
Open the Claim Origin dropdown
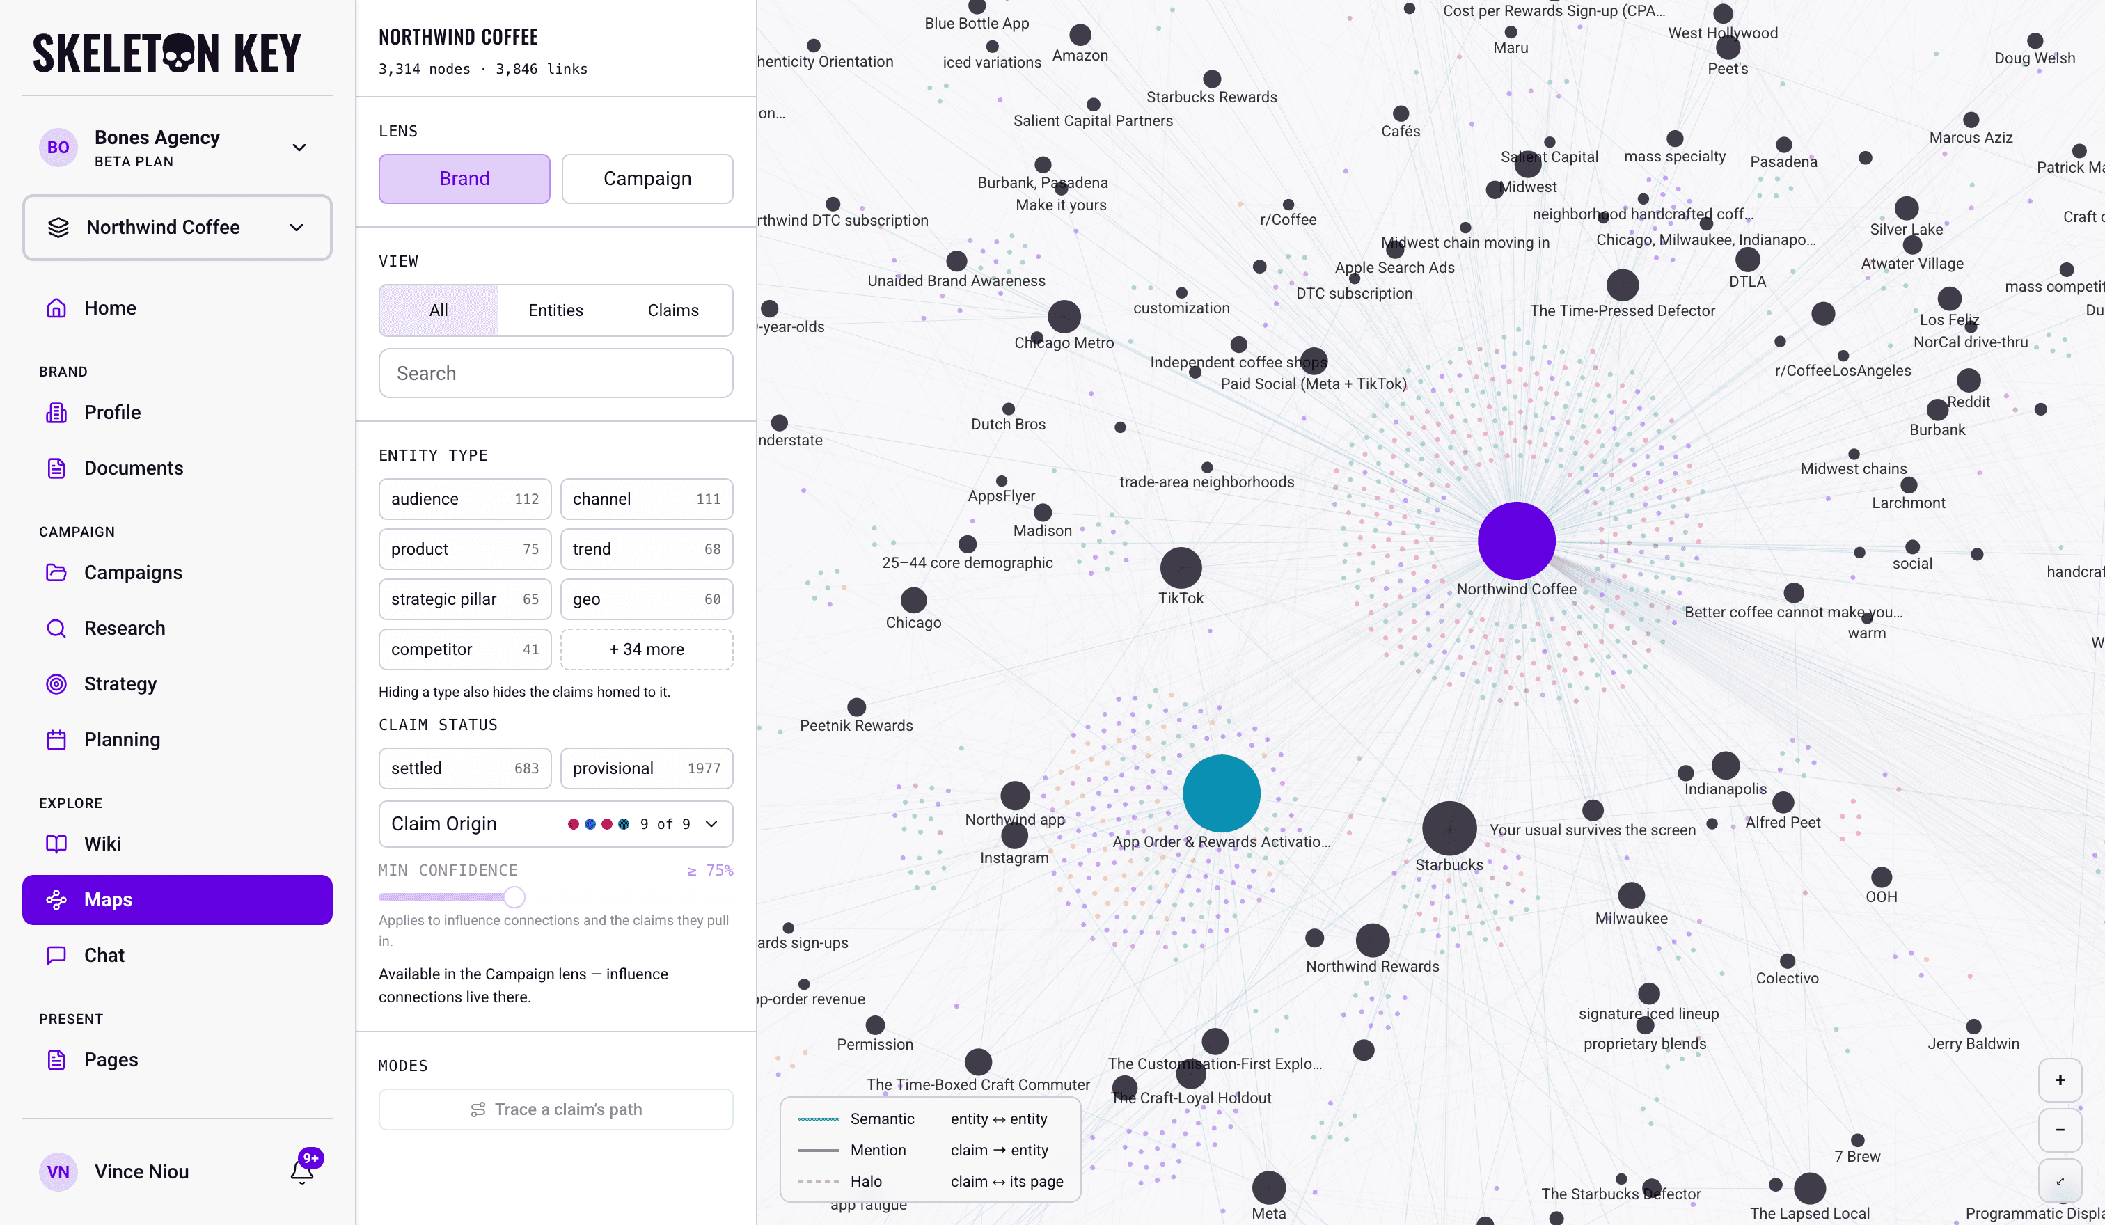(x=555, y=824)
